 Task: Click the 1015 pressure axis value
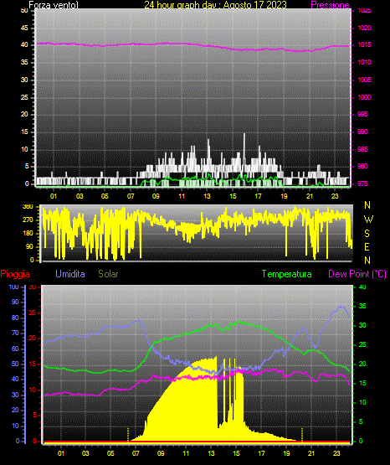(x=364, y=44)
